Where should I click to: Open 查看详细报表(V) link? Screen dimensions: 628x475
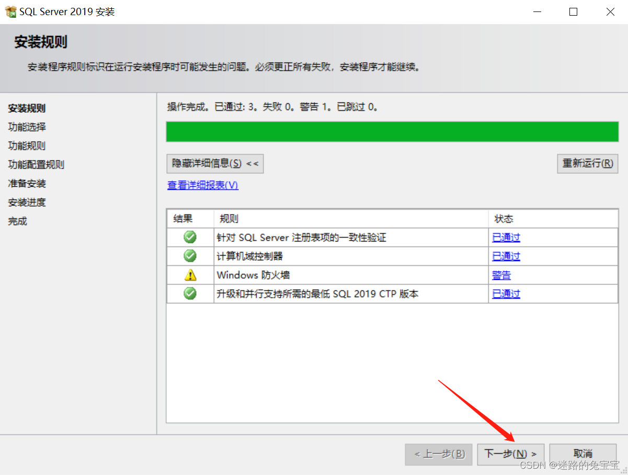click(x=203, y=185)
